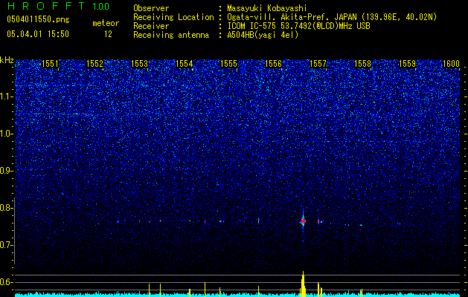Click the A504HB(yagi 4el) antenna text
Image resolution: width=468 pixels, height=297 pixels.
point(263,35)
